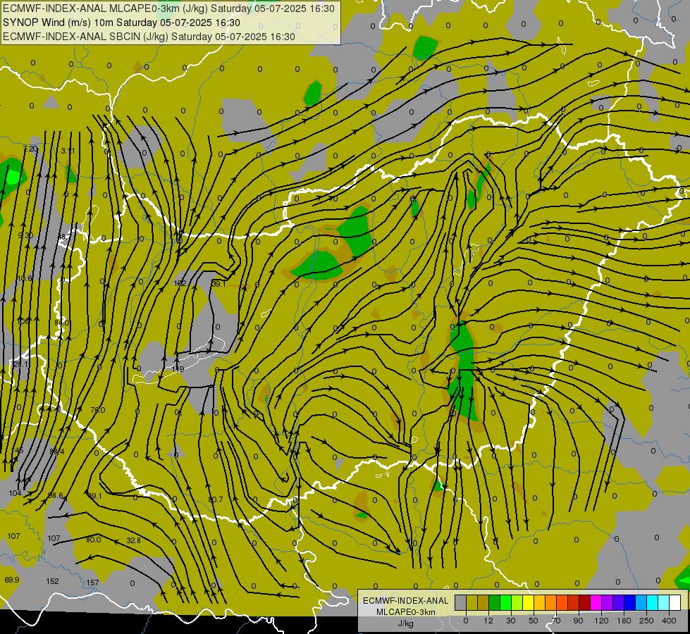
Task: Click the station value '98.6'
Action: [x=56, y=495]
